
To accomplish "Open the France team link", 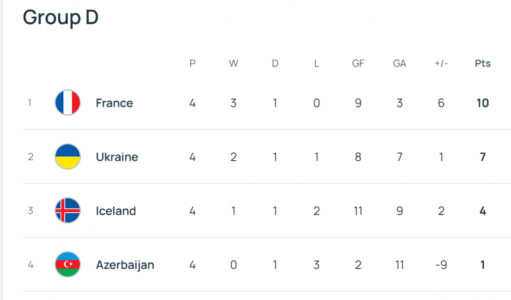I will 114,103.
